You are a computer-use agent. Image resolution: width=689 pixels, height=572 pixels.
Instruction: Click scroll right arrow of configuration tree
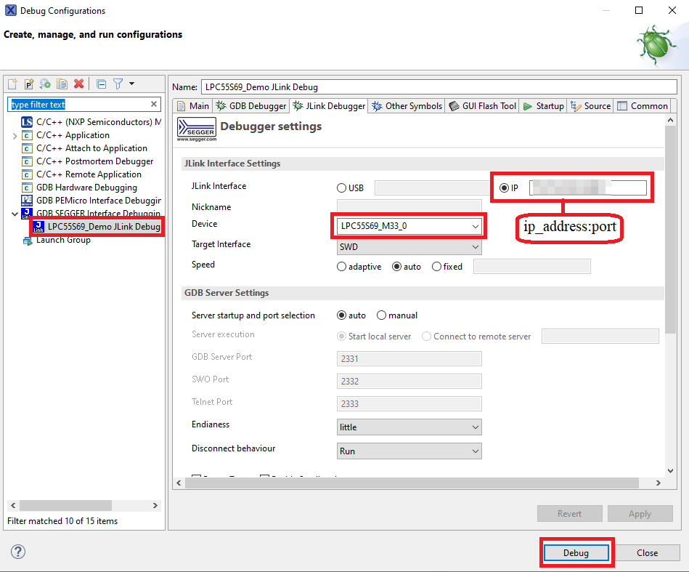point(155,506)
